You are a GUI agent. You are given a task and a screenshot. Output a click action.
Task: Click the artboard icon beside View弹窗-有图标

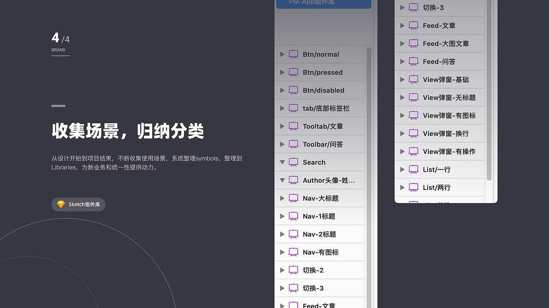[x=413, y=115]
